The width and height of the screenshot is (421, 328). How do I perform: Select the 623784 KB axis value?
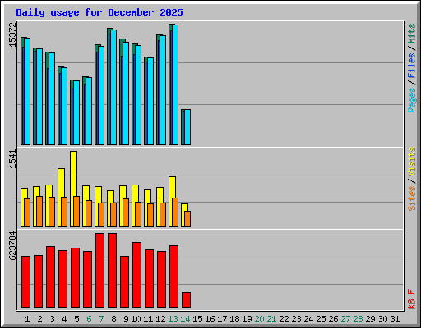click(x=12, y=245)
